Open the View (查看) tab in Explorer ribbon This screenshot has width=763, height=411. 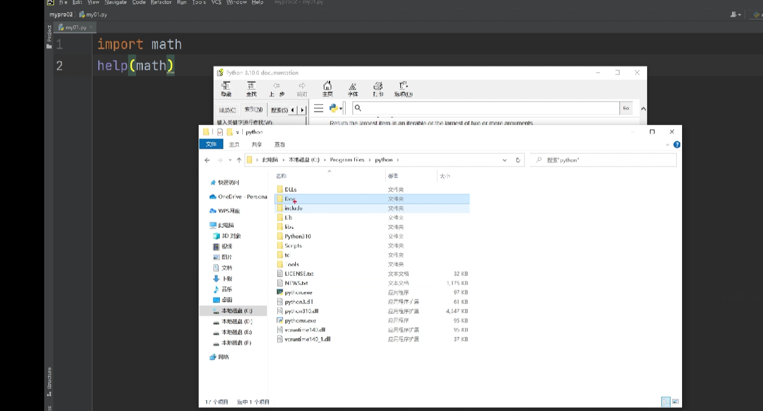tap(280, 145)
